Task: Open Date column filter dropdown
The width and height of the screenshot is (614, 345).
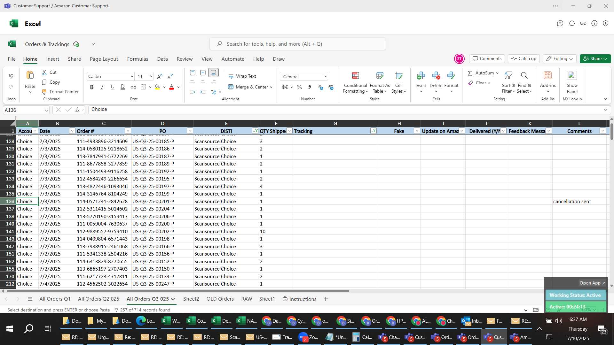Action: tap(72, 131)
